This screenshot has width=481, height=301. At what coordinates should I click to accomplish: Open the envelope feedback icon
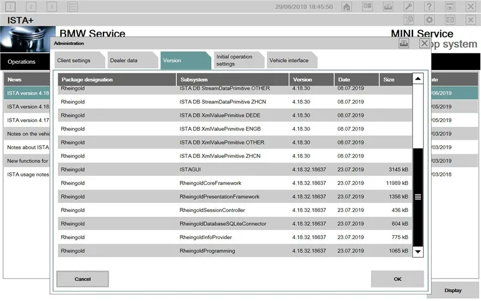click(449, 20)
